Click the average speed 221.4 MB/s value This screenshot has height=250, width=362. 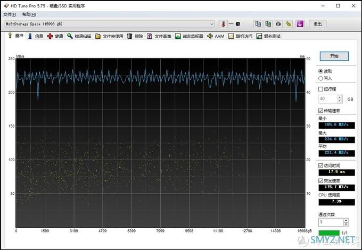(336, 153)
